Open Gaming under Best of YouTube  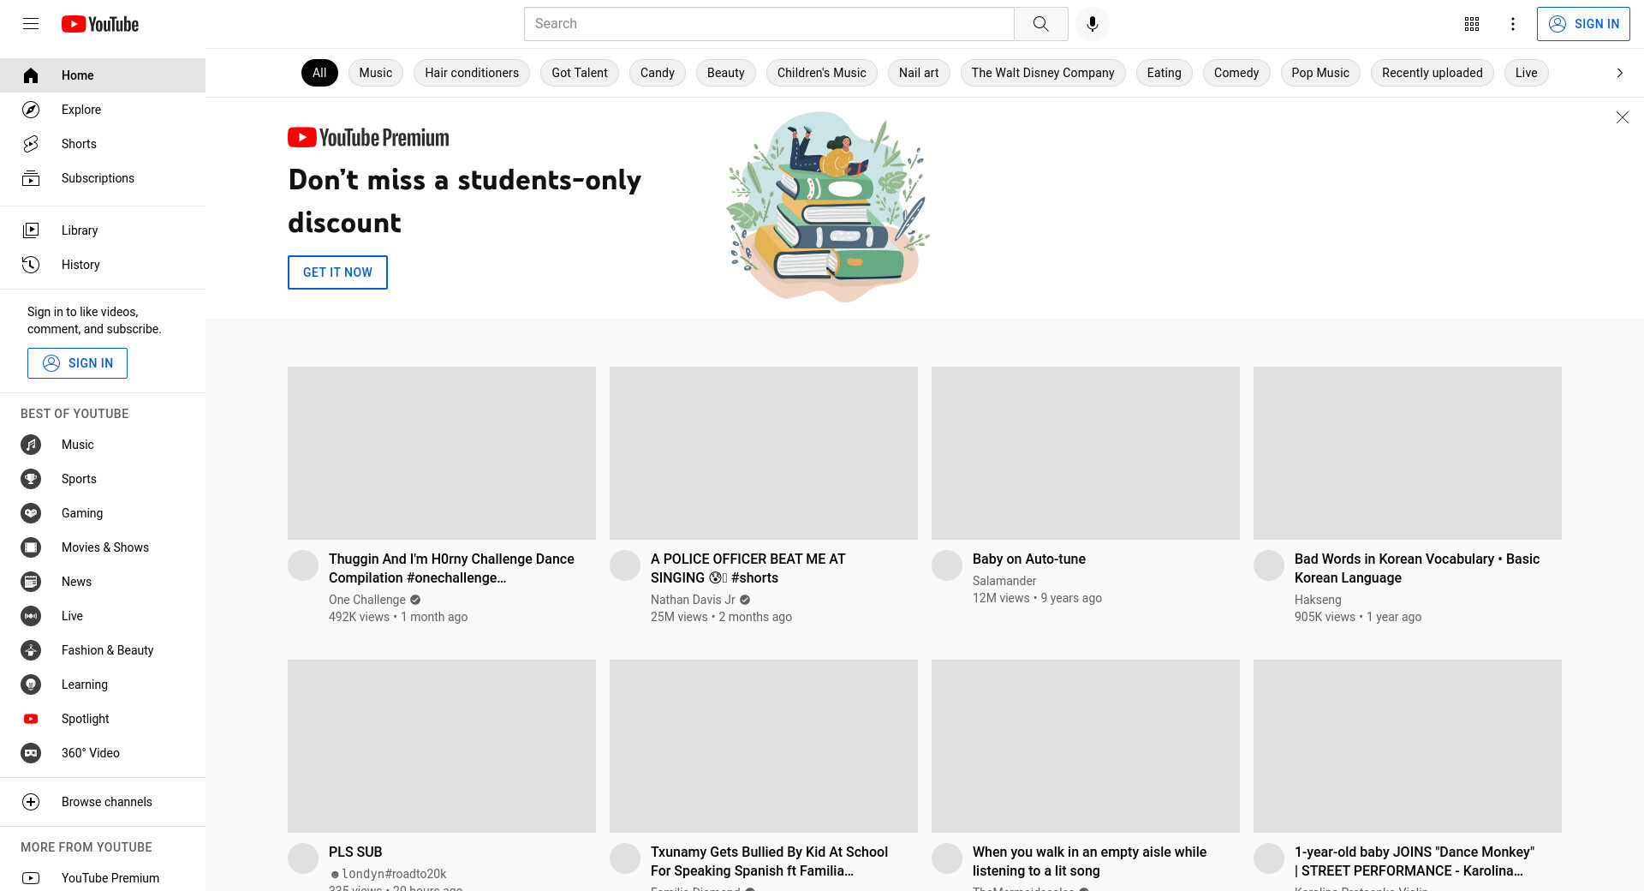pyautogui.click(x=103, y=513)
